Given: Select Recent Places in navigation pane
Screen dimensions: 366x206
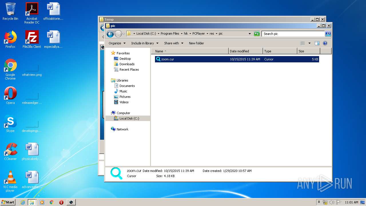Looking at the screenshot, I should point(129,70).
